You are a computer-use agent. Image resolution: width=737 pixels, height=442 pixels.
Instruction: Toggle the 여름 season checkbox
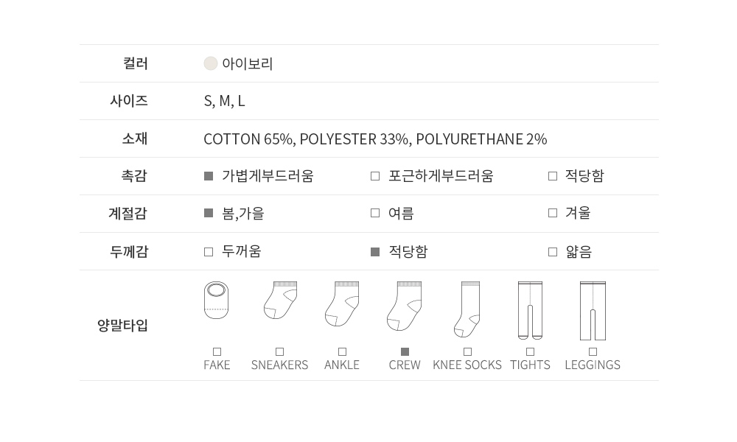click(x=375, y=214)
